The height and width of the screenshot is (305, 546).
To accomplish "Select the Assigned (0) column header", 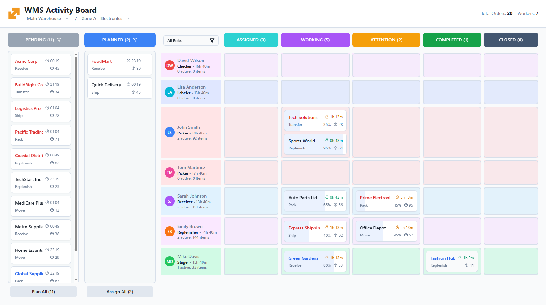I will coord(251,40).
